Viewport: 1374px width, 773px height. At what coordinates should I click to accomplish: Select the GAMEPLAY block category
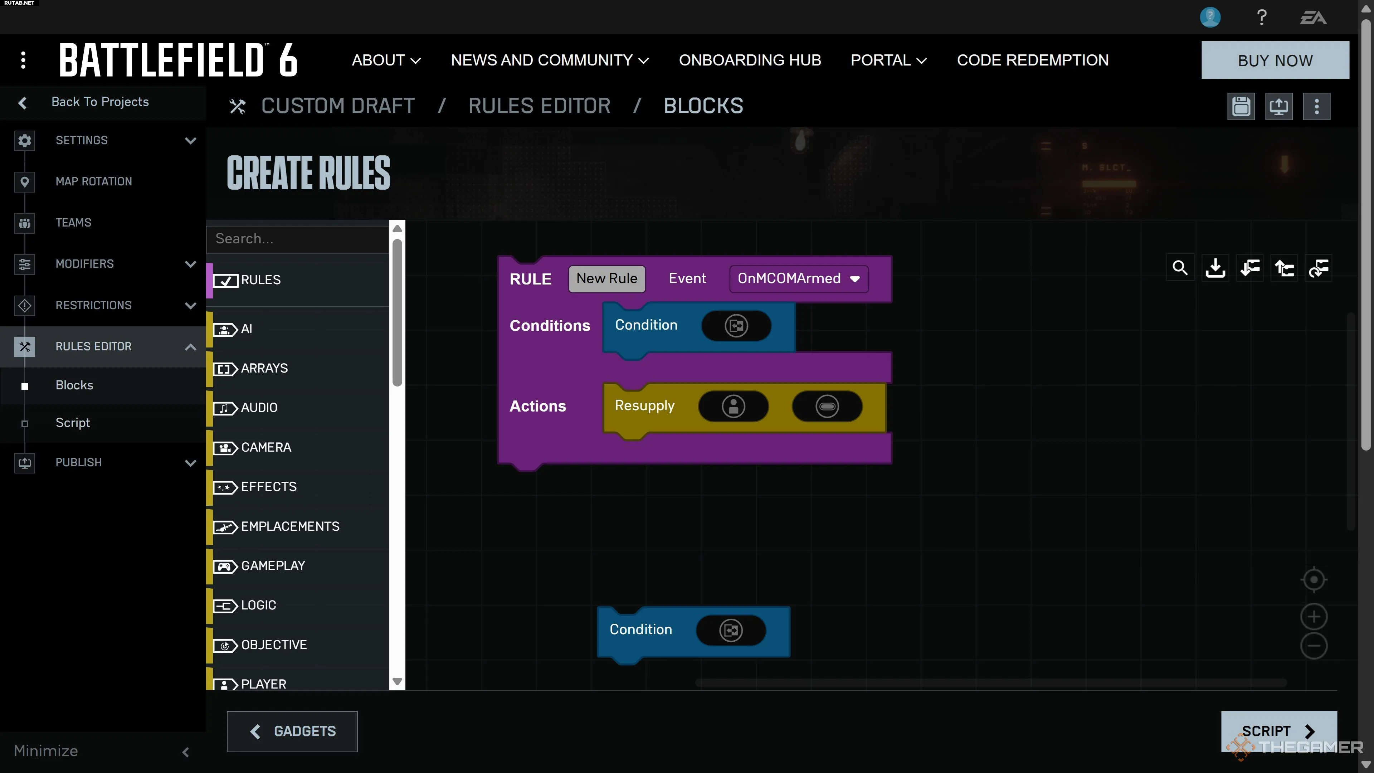click(x=273, y=566)
